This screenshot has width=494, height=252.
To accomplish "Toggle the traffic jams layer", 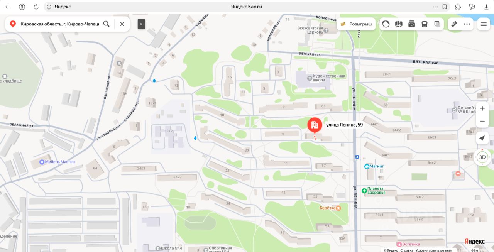I will click(x=386, y=24).
